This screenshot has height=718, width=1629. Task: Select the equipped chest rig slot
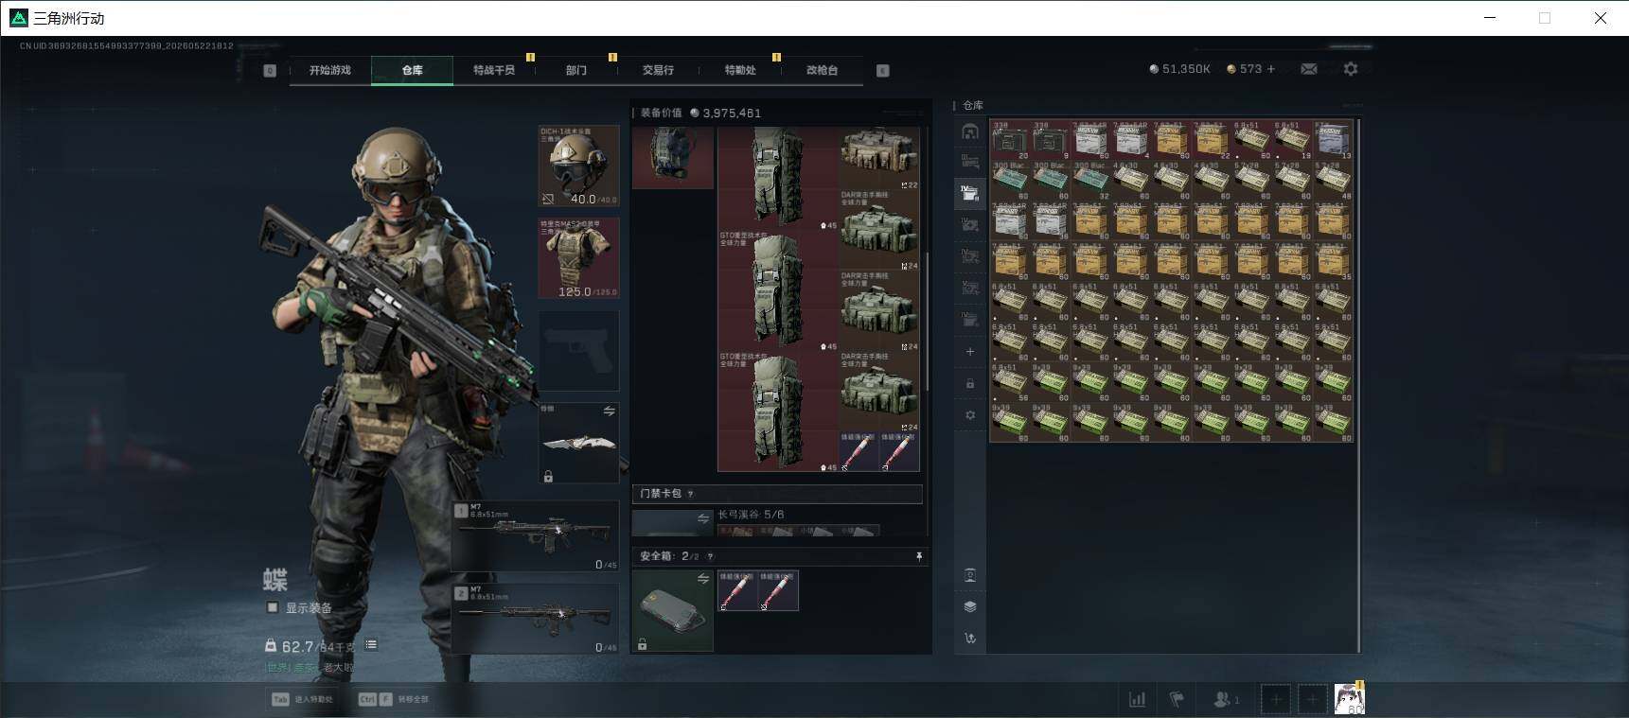(673, 158)
